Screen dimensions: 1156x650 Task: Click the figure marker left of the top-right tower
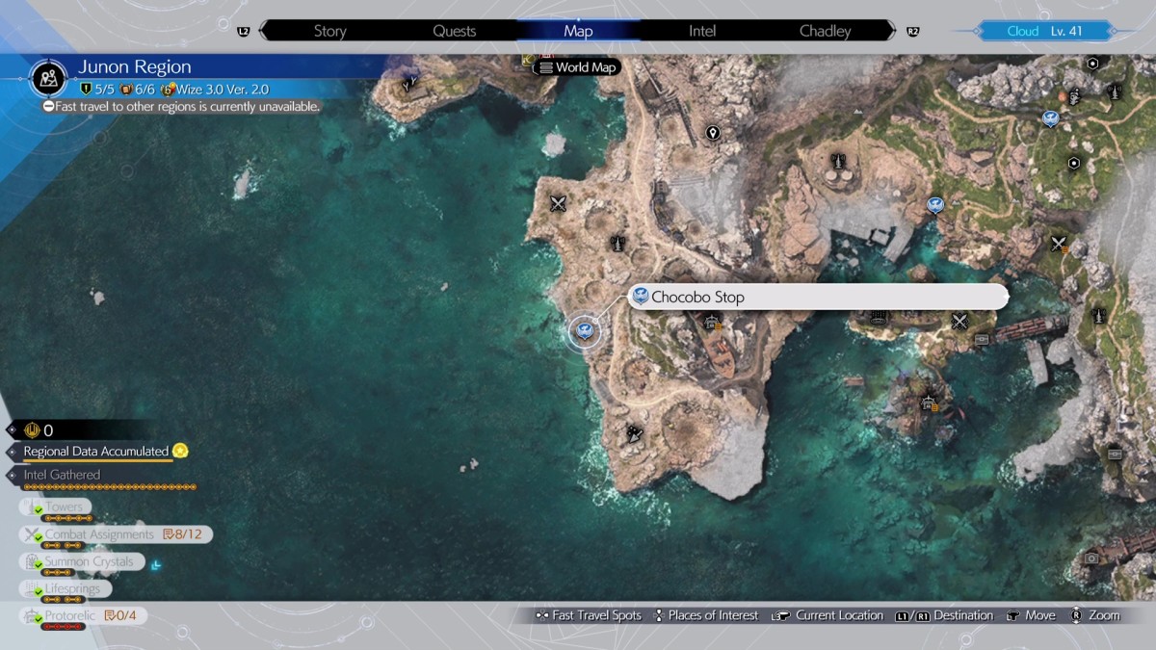point(1073,96)
